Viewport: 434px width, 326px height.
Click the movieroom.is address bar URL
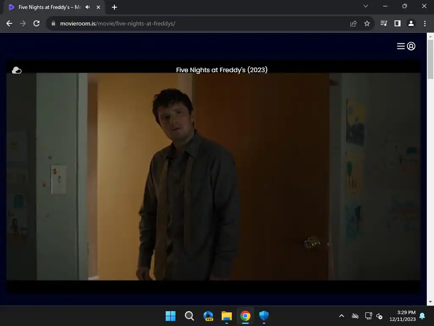[x=118, y=24]
